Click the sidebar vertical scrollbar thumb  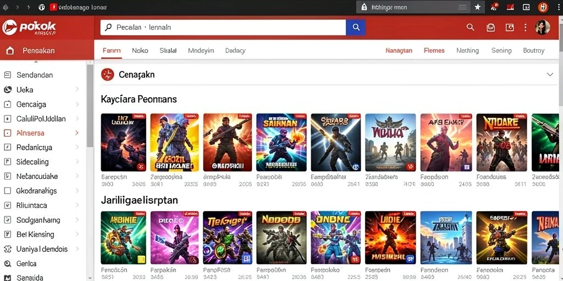pyautogui.click(x=90, y=106)
